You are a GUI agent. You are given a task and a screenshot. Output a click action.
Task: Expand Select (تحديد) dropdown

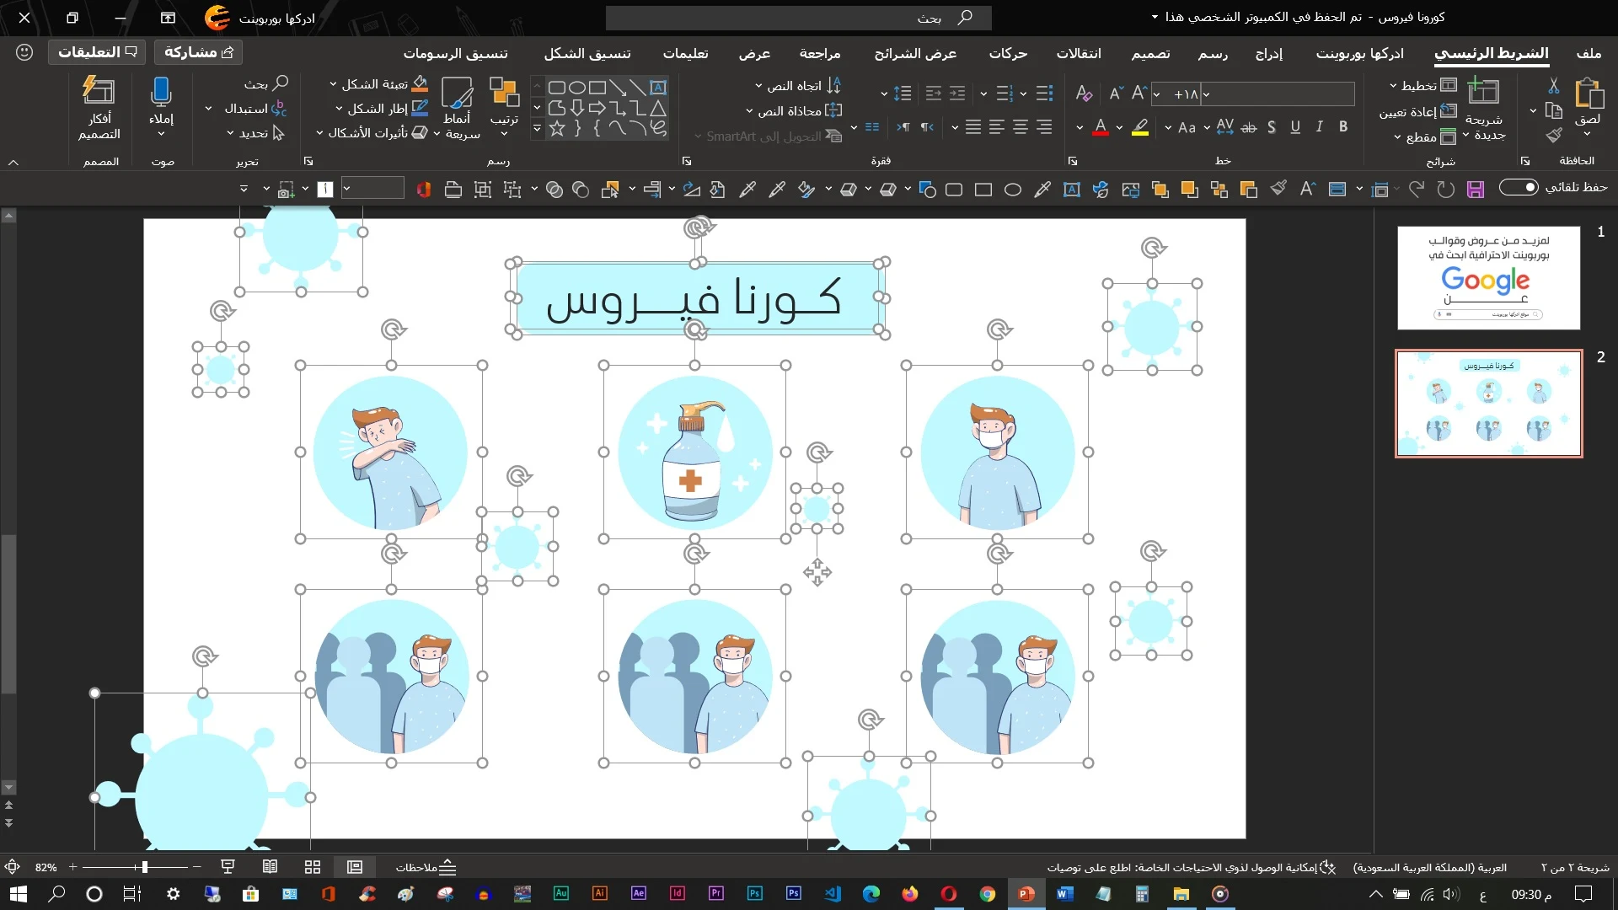pyautogui.click(x=230, y=133)
